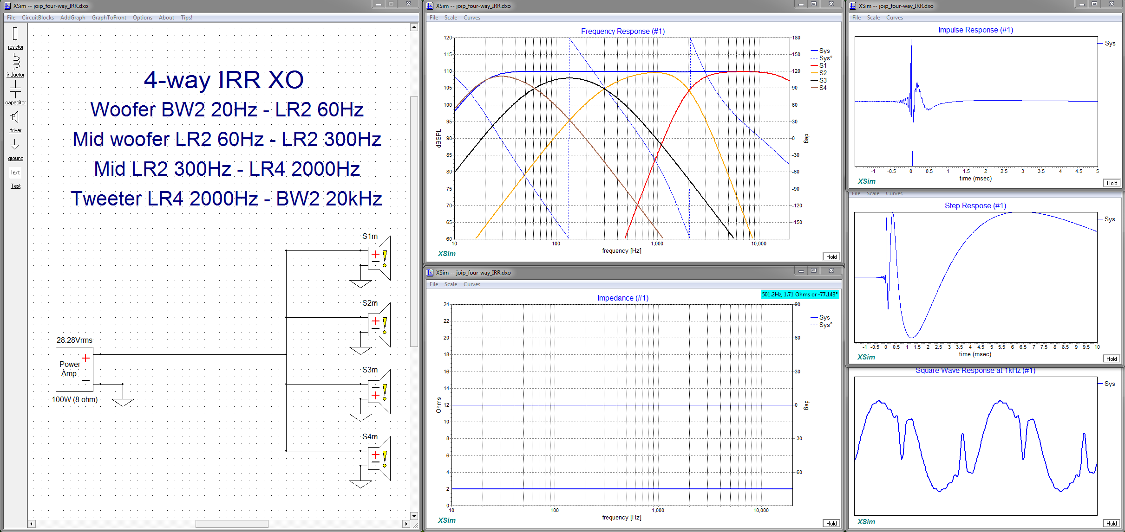Click Hold button in Impulse Response graph
The width and height of the screenshot is (1125, 532).
click(1112, 183)
